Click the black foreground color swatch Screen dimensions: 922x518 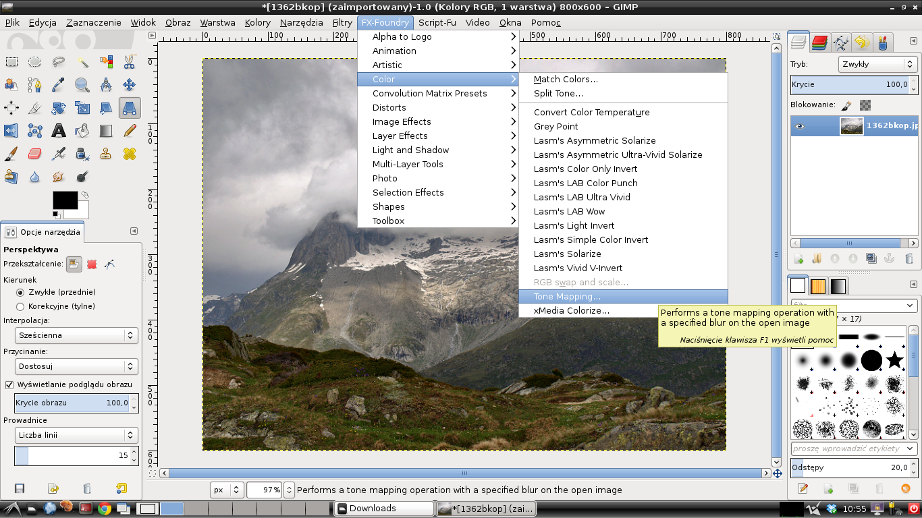[x=65, y=200]
